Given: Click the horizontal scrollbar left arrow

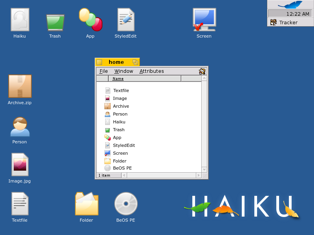Looking at the screenshot, I should (x=124, y=175).
